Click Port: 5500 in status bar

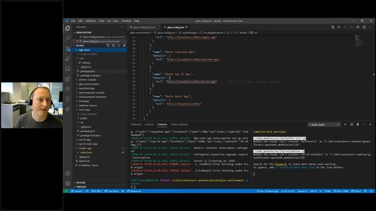pyautogui.click(x=341, y=191)
